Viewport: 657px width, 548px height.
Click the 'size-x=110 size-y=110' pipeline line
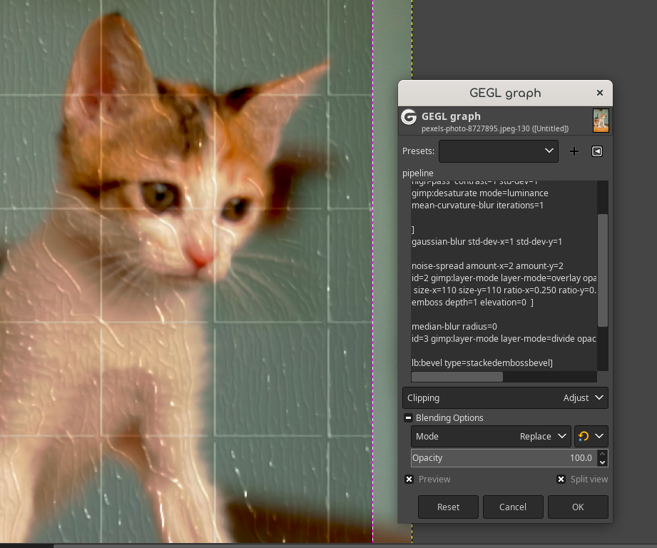coord(504,290)
